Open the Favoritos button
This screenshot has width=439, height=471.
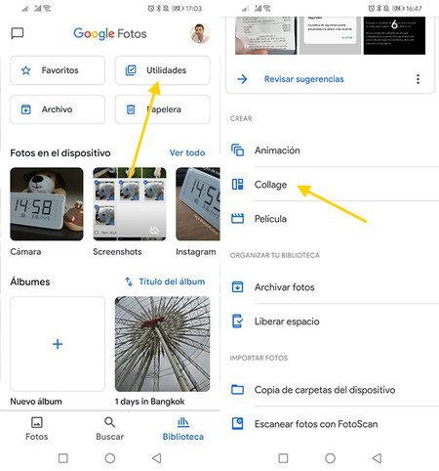click(58, 70)
